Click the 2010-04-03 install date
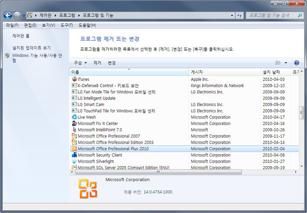This screenshot has height=213, width=307. (x=273, y=79)
